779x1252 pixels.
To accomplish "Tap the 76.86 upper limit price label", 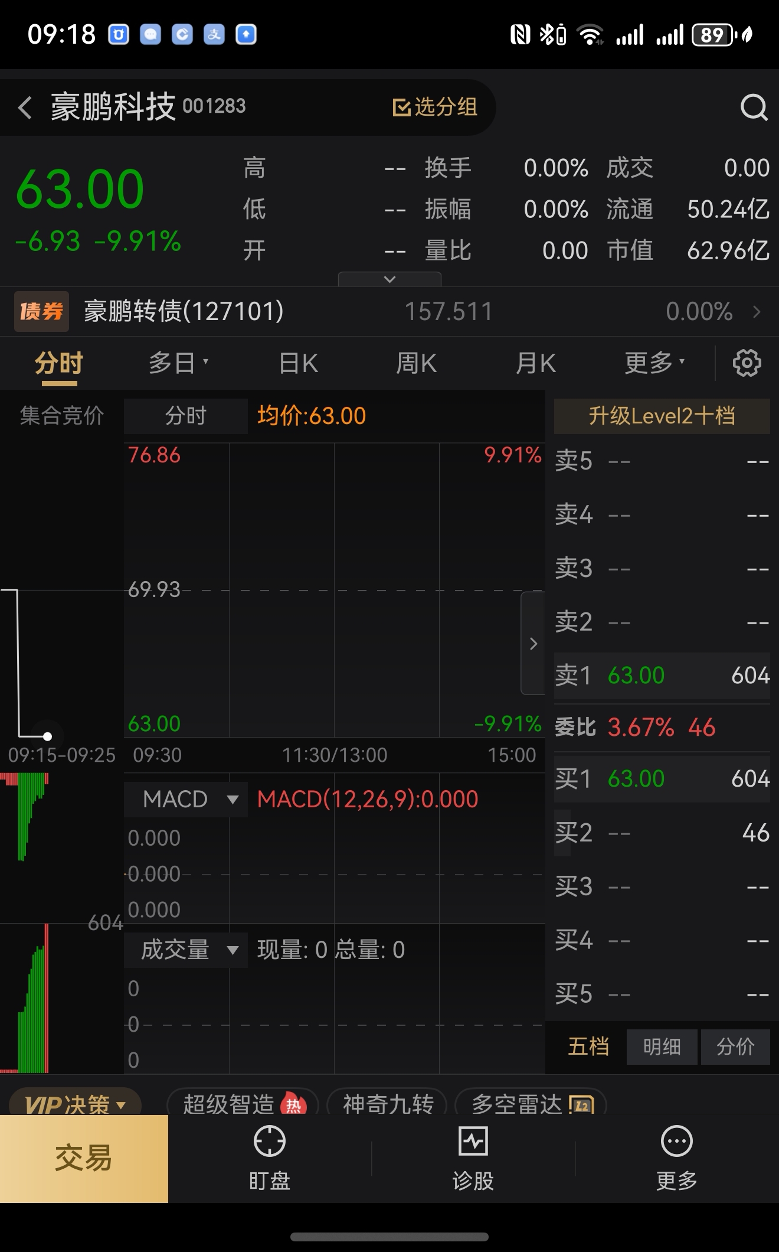I will 154,455.
